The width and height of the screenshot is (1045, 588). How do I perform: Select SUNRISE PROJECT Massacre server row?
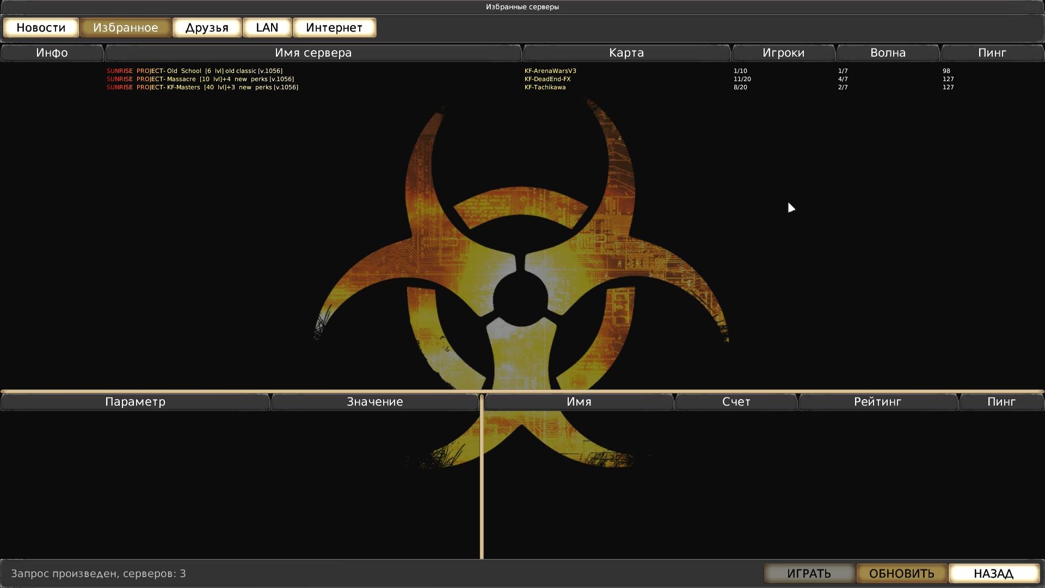coord(200,79)
